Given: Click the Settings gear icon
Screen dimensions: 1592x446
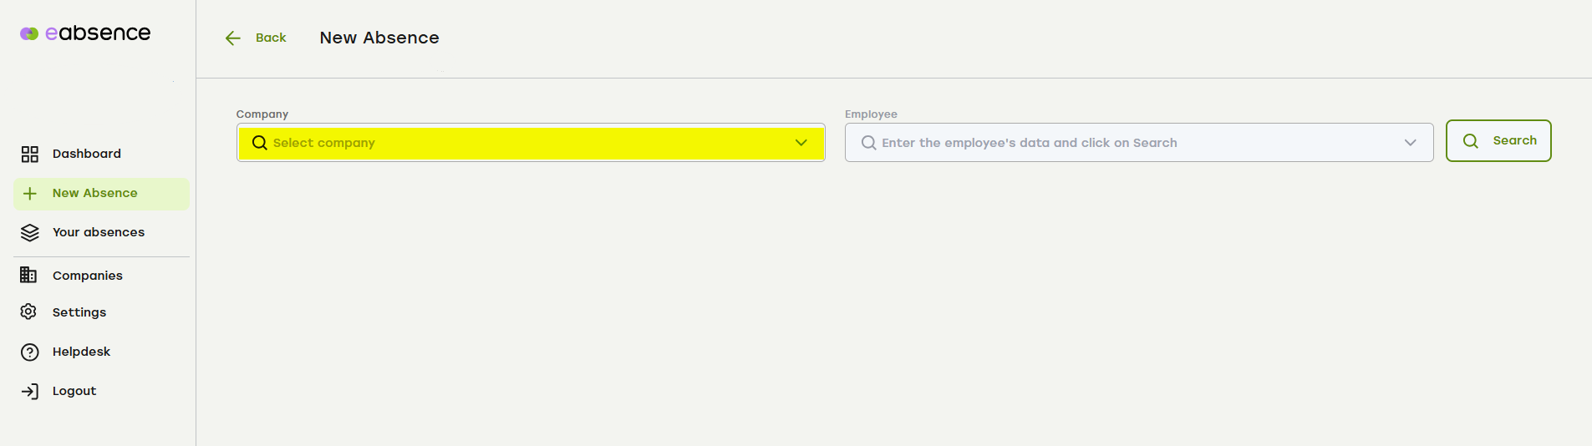Looking at the screenshot, I should coord(28,312).
